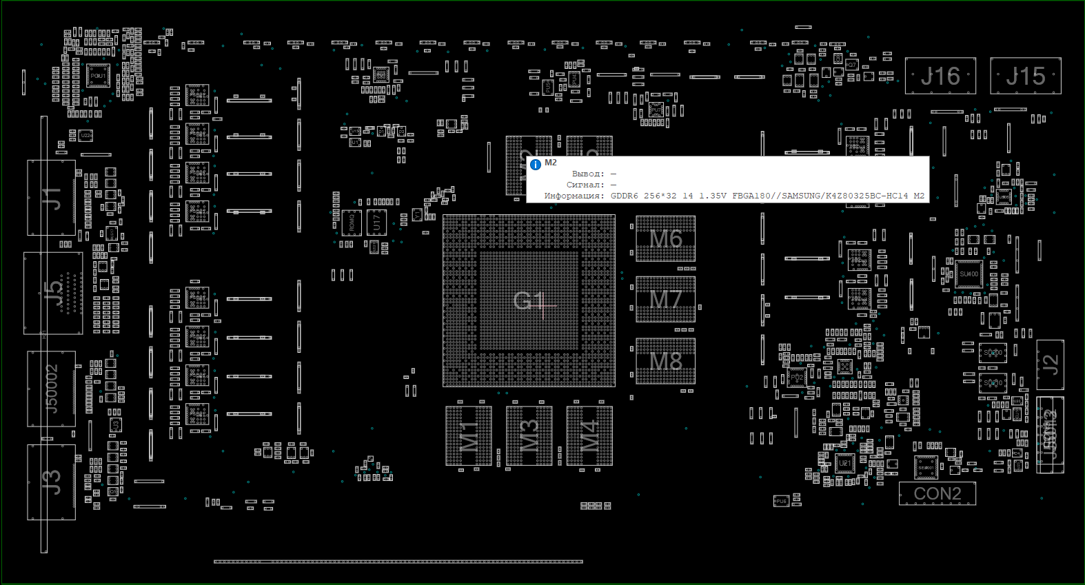This screenshot has width=1085, height=585.
Task: Pick memory chip M8
Action: coord(665,360)
